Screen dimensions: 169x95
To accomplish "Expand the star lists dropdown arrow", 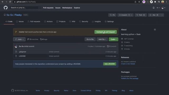I will 162,15.
